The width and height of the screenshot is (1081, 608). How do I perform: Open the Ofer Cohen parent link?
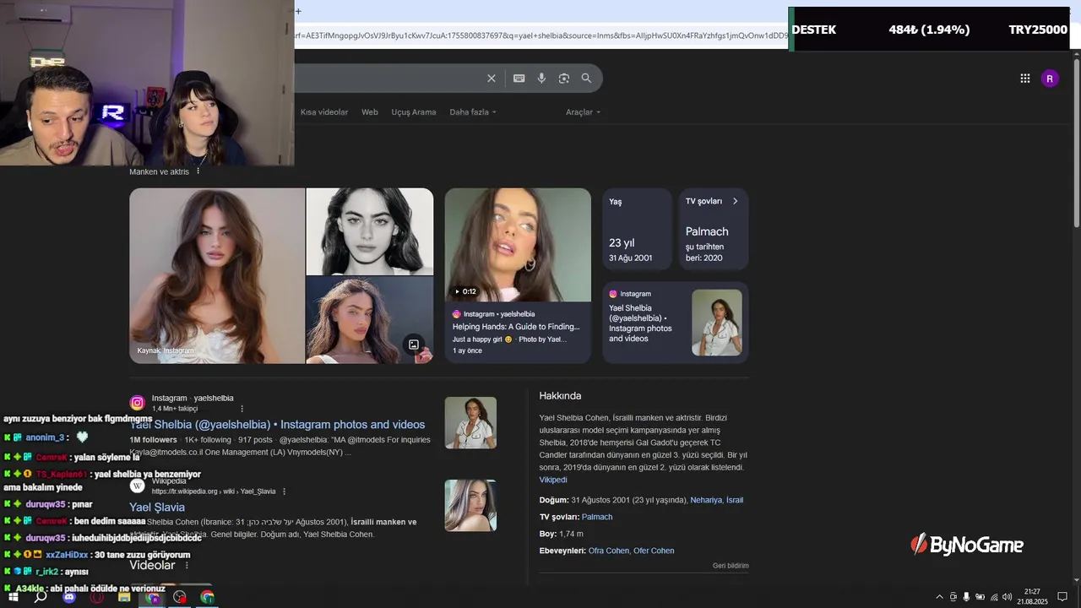point(654,551)
